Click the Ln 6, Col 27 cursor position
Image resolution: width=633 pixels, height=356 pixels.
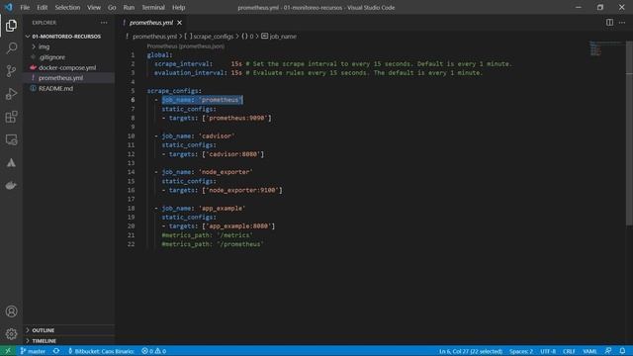471,351
